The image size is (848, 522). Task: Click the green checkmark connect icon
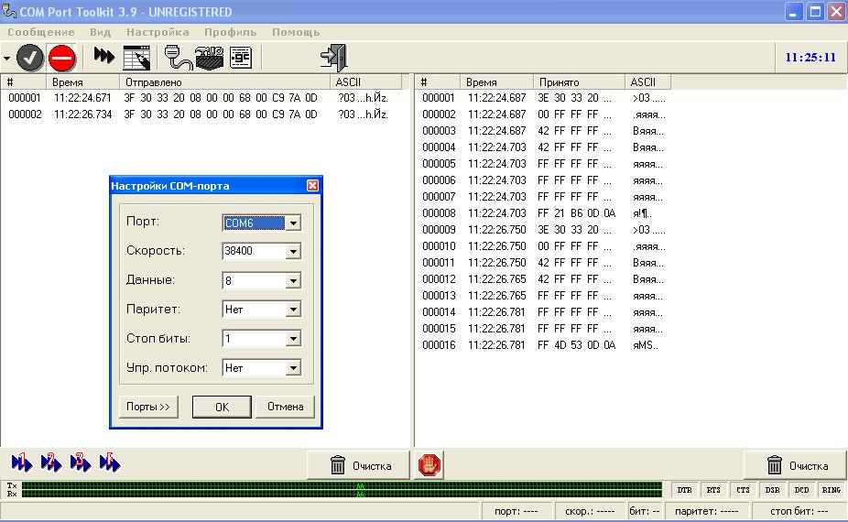pos(29,58)
